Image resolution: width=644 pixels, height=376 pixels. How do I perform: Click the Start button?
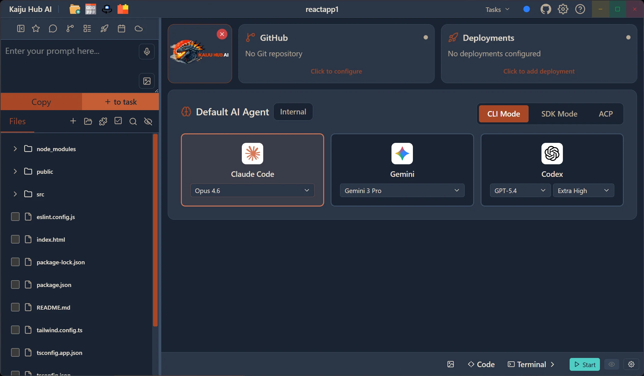coord(585,364)
